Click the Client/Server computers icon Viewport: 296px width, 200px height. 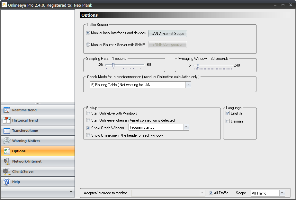(x=7, y=172)
